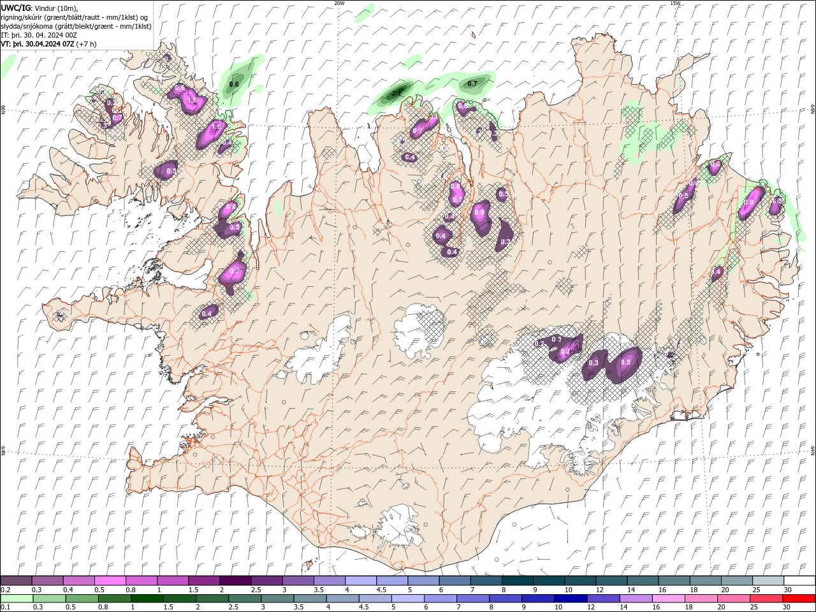816x612 pixels.
Task: Click the lower legend swatch between 6 and 7
Action: pyautogui.click(x=441, y=599)
